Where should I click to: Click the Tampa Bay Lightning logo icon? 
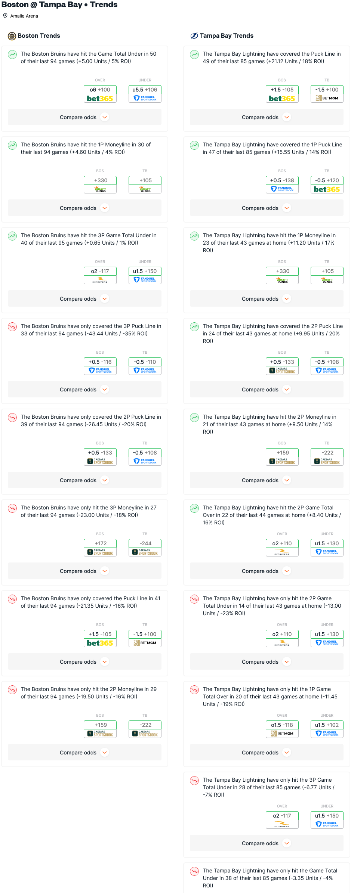[194, 36]
